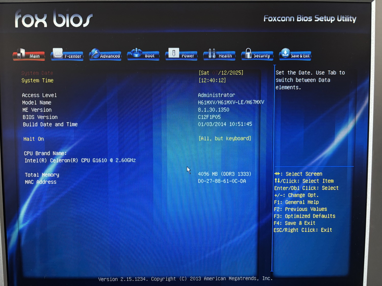Click the Select Screen key hint
This screenshot has width=382, height=286.
click(x=298, y=174)
